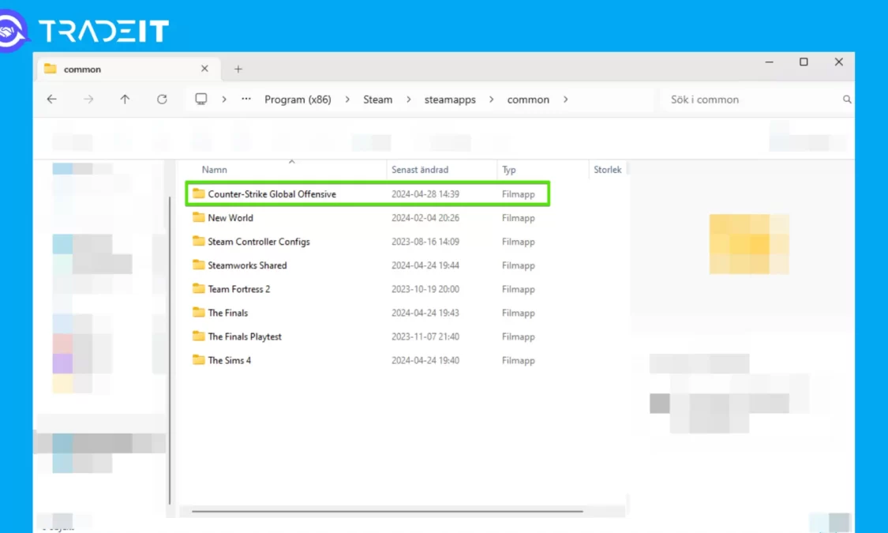The height and width of the screenshot is (533, 888).
Task: Select Counter-Strike Global Offensive folder name
Action: tap(272, 193)
